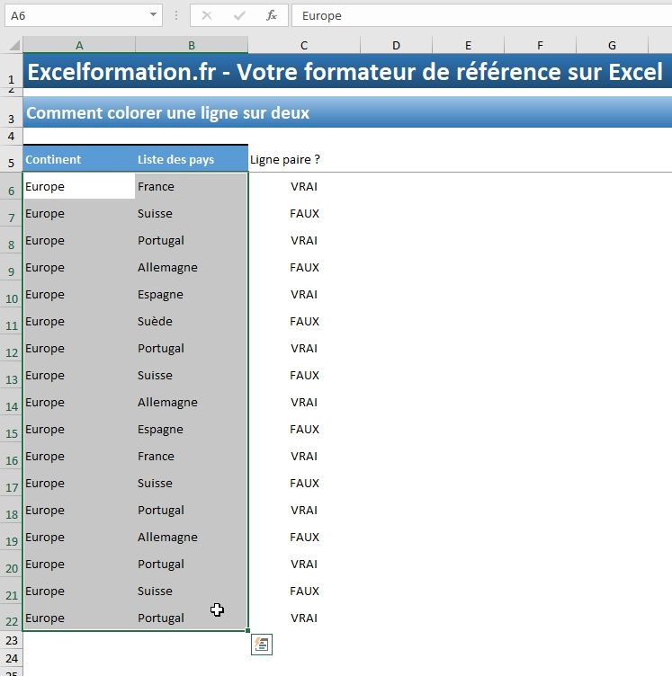Image resolution: width=672 pixels, height=676 pixels.
Task: Select column A by its header
Action: pyautogui.click(x=79, y=45)
